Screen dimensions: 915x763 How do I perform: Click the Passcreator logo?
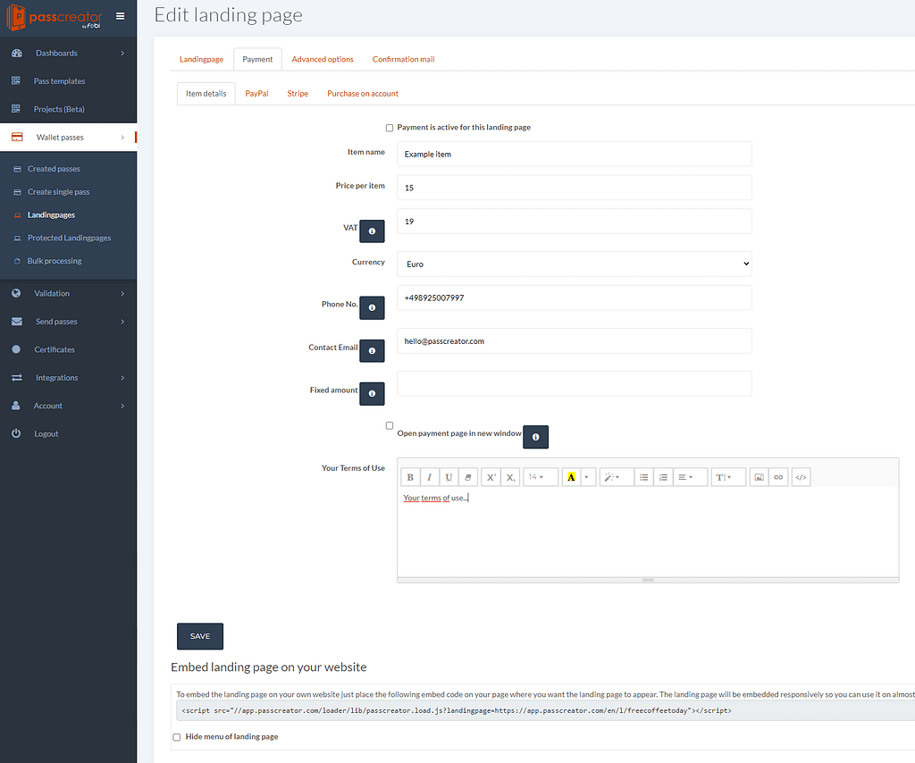[x=54, y=17]
